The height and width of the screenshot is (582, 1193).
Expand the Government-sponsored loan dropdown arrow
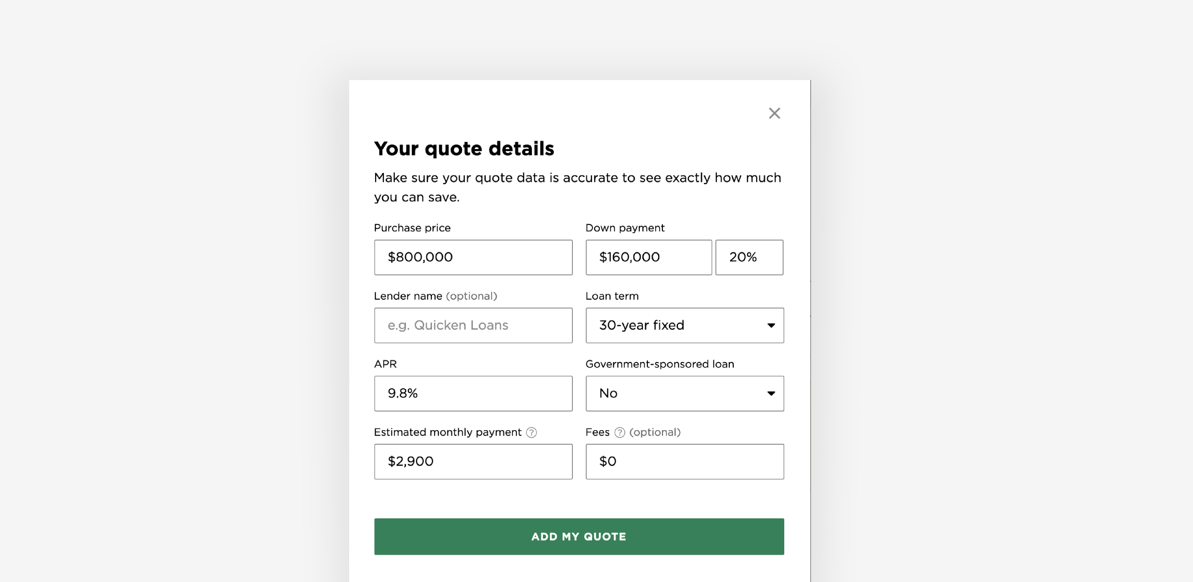point(771,394)
